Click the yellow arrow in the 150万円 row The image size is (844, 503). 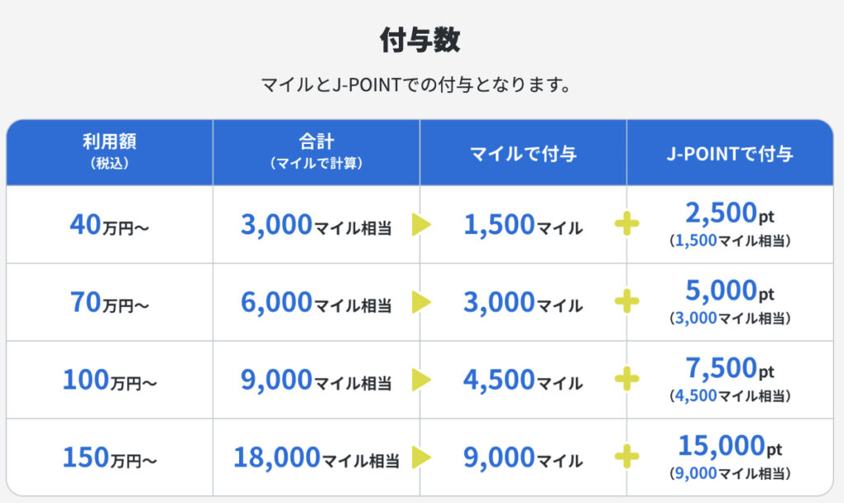tap(421, 457)
